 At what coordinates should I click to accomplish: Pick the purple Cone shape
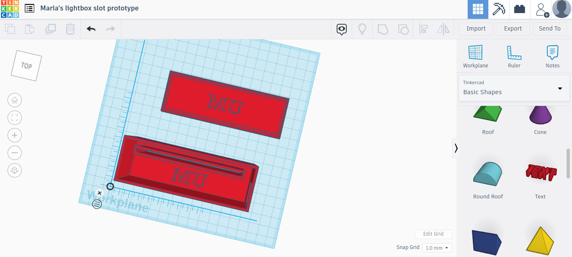[x=540, y=116]
